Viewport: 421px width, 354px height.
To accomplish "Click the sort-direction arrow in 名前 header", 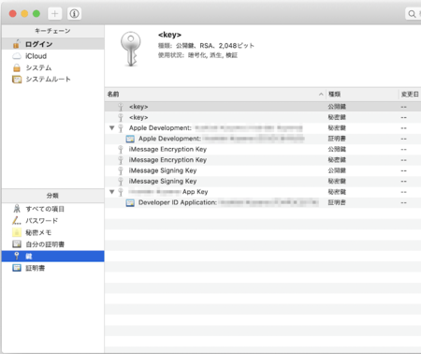I will point(321,95).
